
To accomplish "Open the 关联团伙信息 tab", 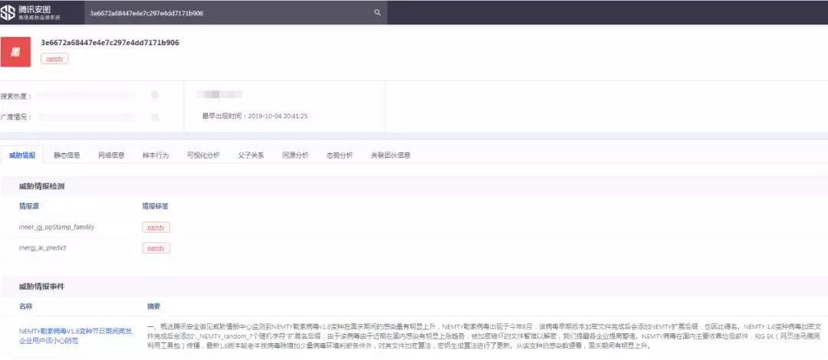I will coord(390,155).
